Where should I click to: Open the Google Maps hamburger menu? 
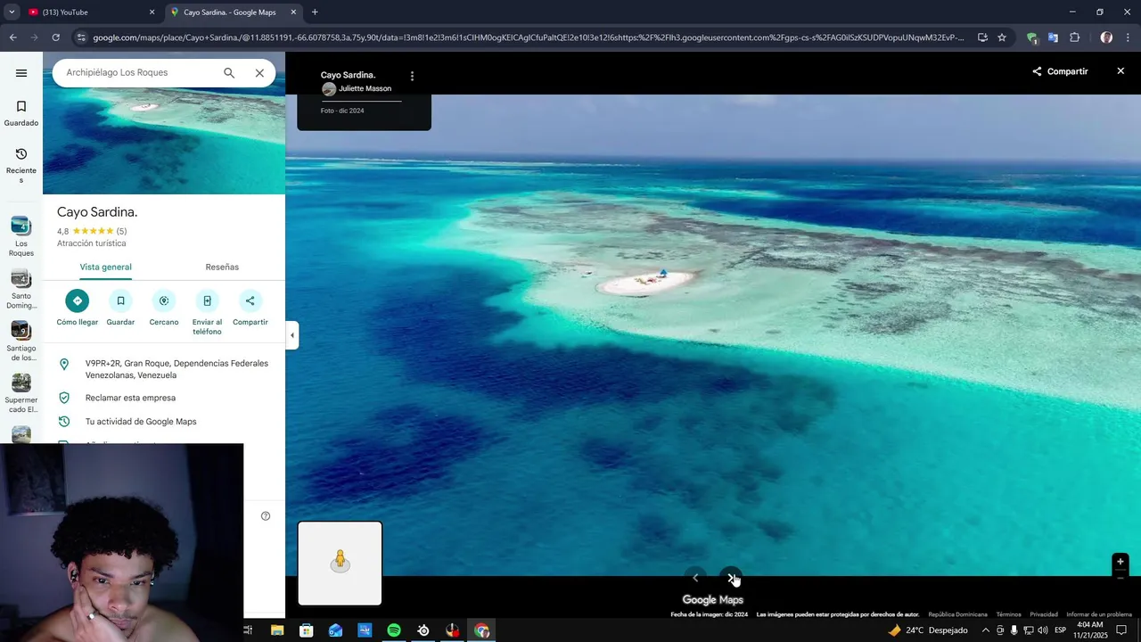(21, 73)
